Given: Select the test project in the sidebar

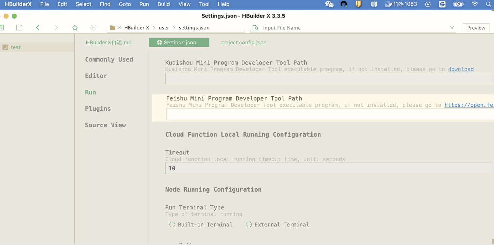Looking at the screenshot, I should click(16, 47).
